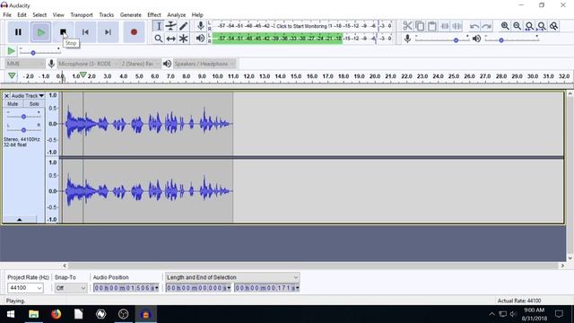Select the Envelope tool
The height and width of the screenshot is (323, 574).
pyautogui.click(x=171, y=26)
